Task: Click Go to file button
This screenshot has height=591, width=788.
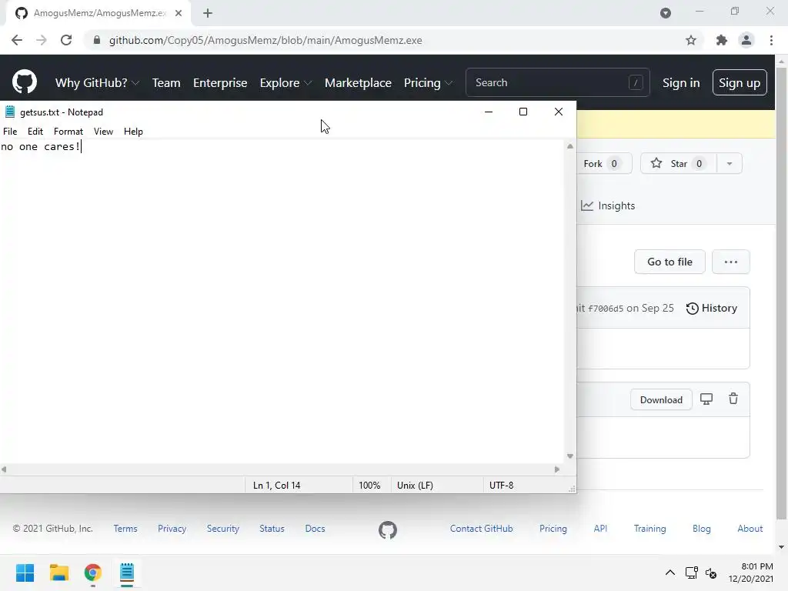Action: click(669, 262)
